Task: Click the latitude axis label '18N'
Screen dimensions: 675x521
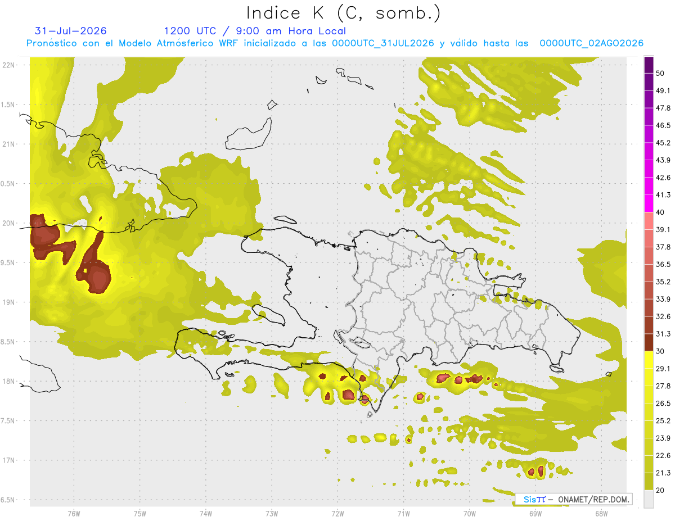Action: [x=9, y=381]
